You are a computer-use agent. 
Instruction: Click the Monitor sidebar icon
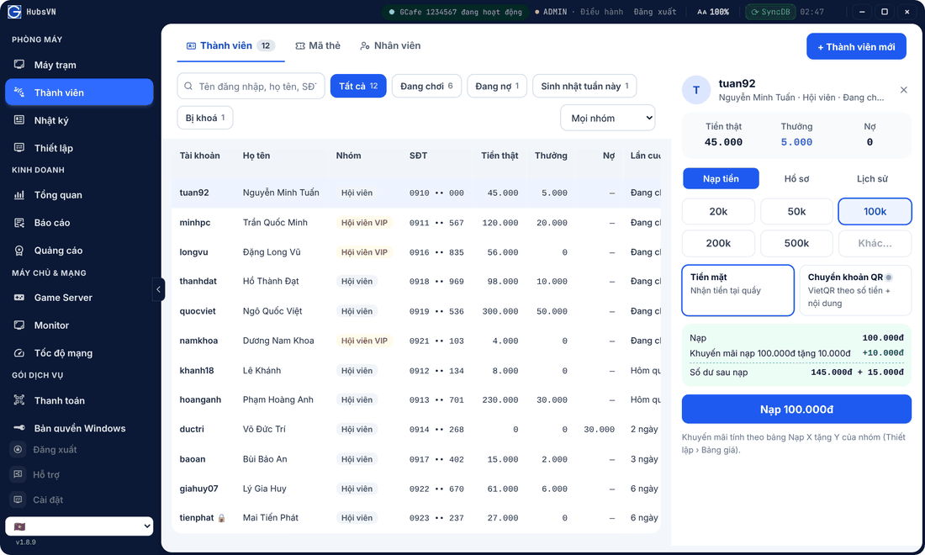(18, 325)
